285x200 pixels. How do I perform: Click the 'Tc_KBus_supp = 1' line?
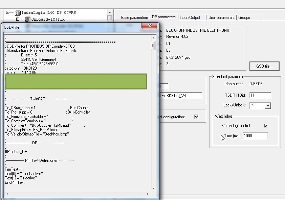[20, 108]
